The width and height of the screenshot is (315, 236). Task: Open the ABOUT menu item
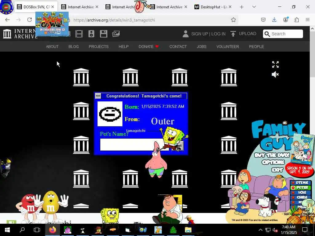(52, 47)
